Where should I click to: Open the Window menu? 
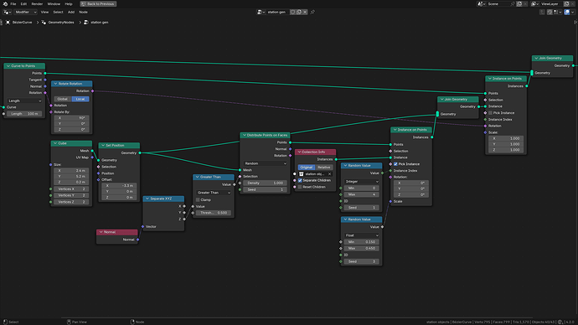click(x=54, y=3)
